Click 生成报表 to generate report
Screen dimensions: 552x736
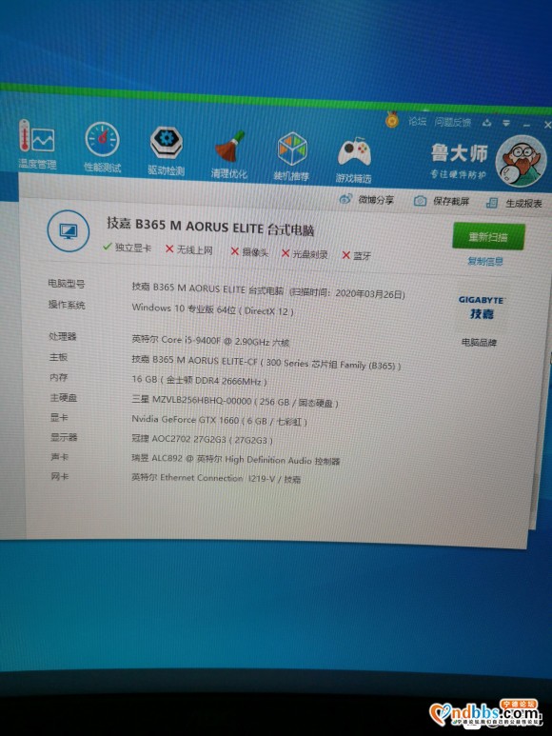click(514, 203)
